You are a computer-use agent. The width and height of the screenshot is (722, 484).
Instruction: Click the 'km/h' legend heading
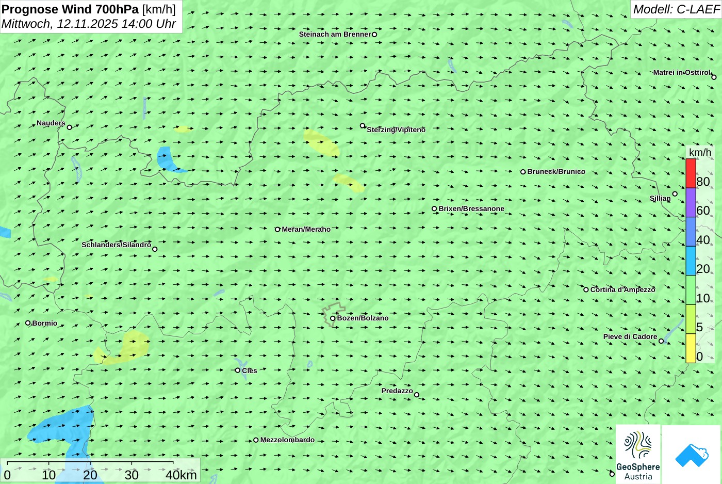coord(700,152)
